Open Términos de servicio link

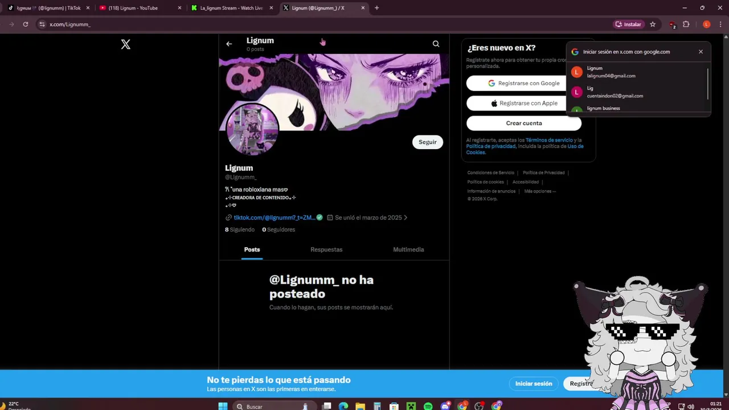click(549, 140)
